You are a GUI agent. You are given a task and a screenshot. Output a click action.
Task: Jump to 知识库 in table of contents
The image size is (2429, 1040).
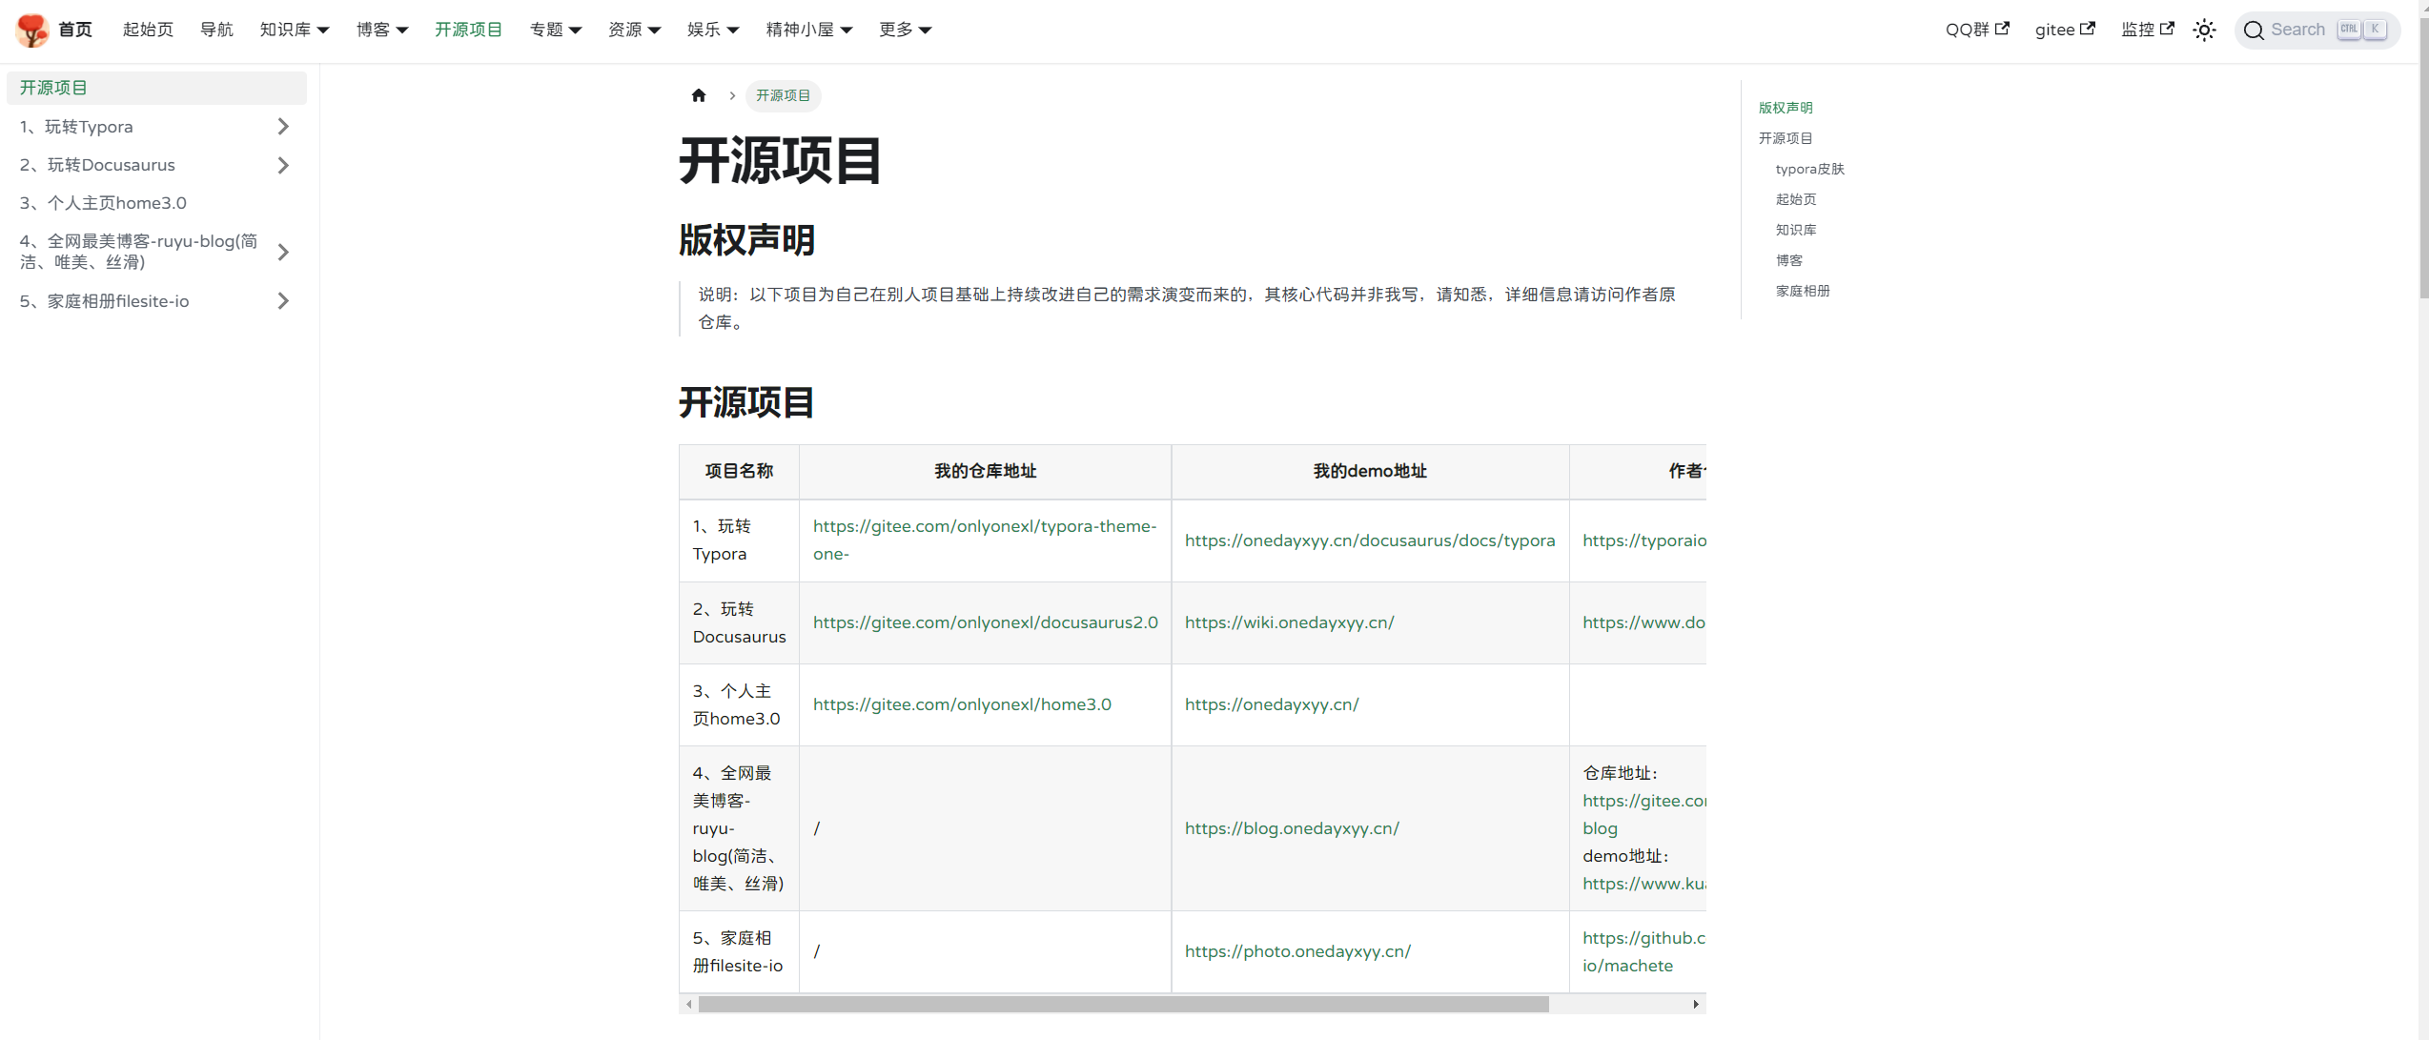point(1796,230)
